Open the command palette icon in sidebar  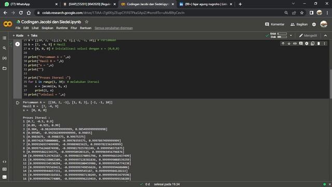(x=5, y=169)
